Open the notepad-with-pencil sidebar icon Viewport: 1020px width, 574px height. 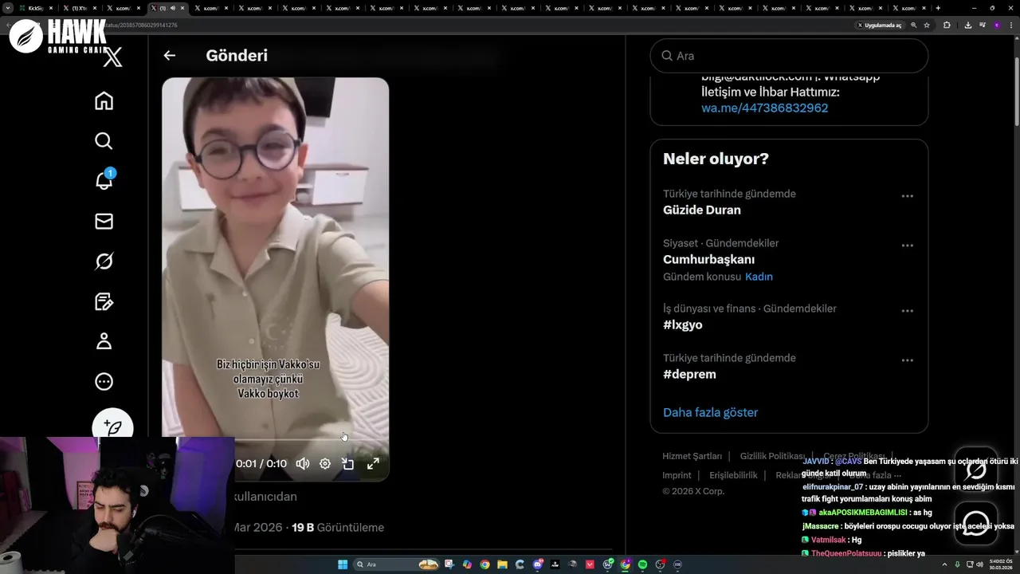click(104, 301)
